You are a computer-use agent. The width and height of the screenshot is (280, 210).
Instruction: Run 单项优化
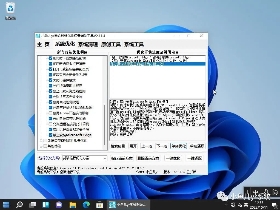[179, 146]
